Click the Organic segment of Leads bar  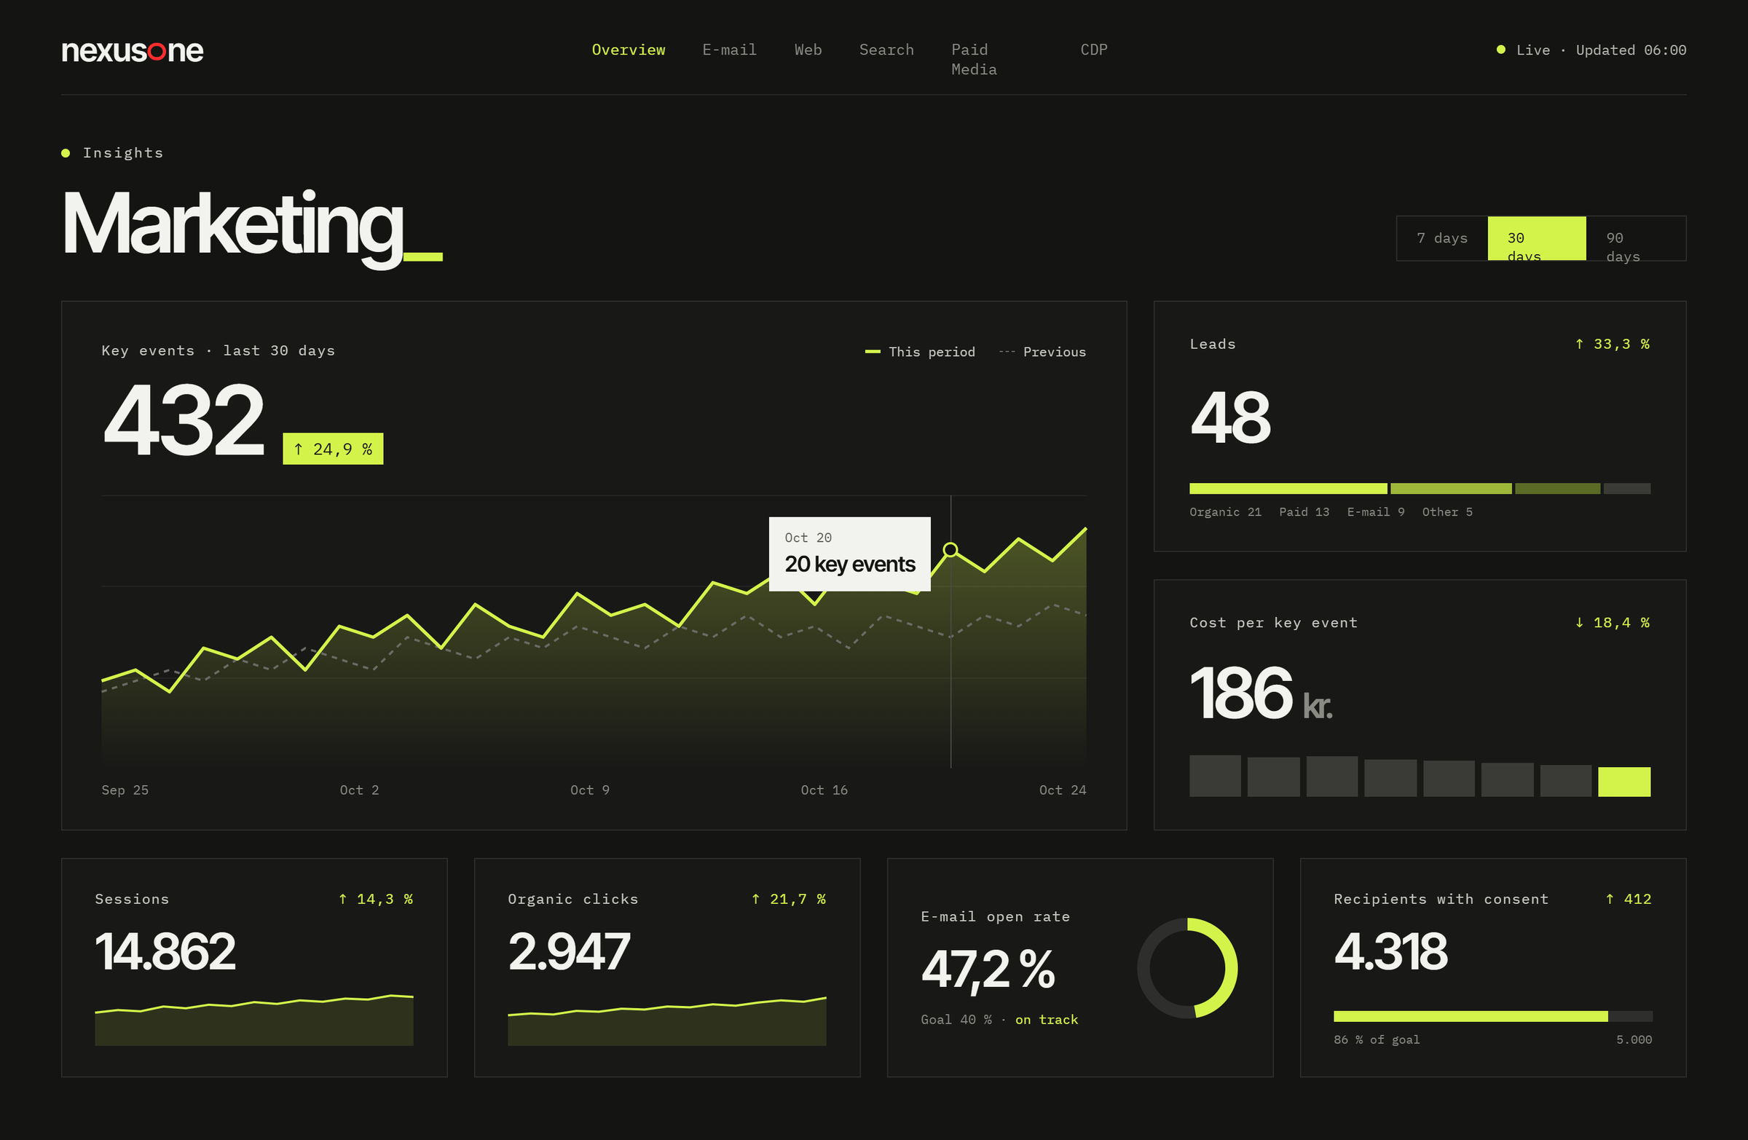coord(1288,489)
